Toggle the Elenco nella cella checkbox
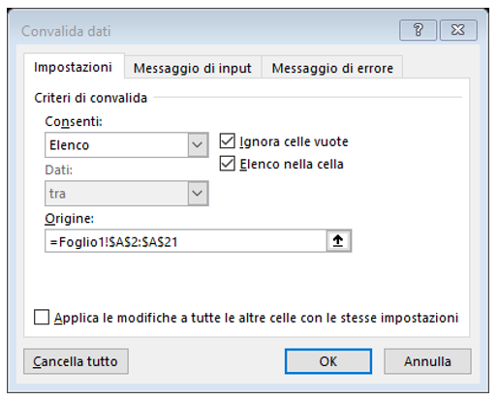Image resolution: width=498 pixels, height=401 pixels. (227, 164)
